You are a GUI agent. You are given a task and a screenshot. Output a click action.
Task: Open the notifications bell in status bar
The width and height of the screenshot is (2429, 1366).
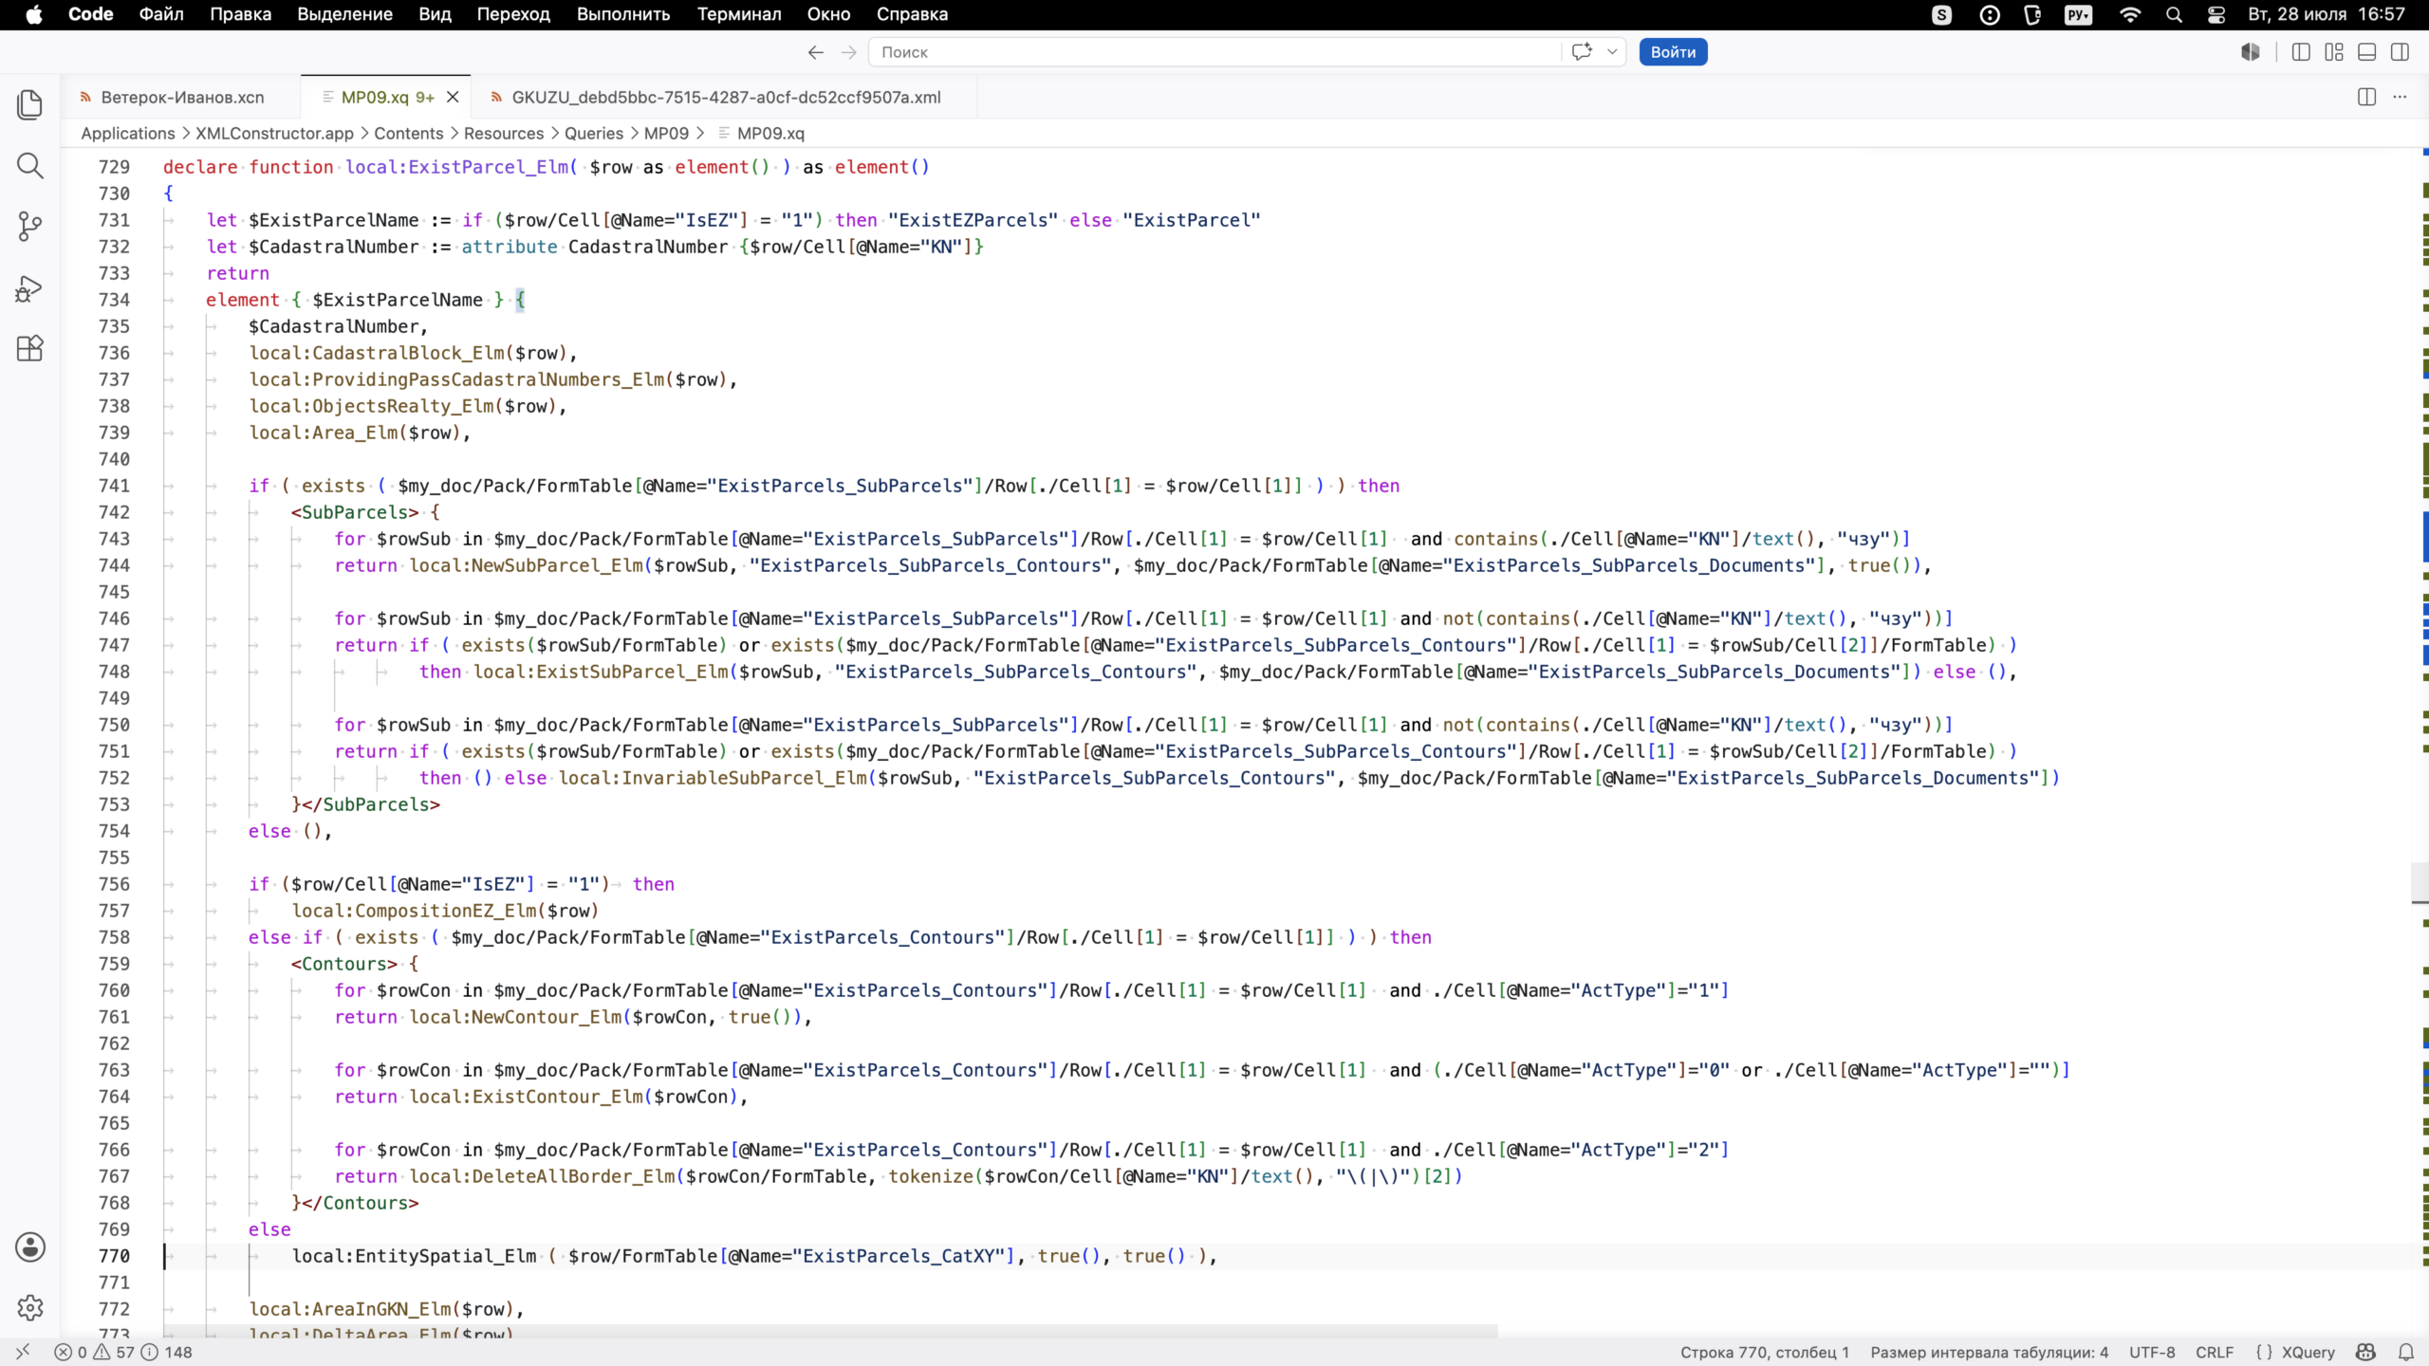point(2405,1352)
